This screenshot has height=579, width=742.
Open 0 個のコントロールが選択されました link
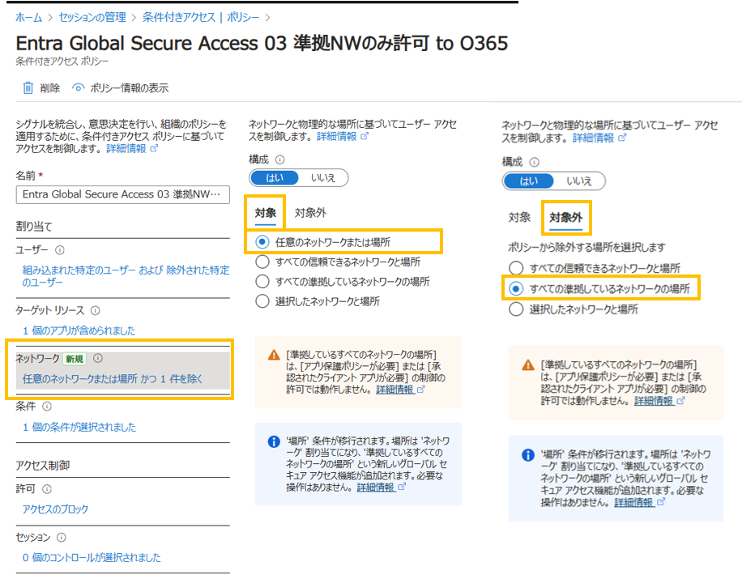tap(92, 557)
